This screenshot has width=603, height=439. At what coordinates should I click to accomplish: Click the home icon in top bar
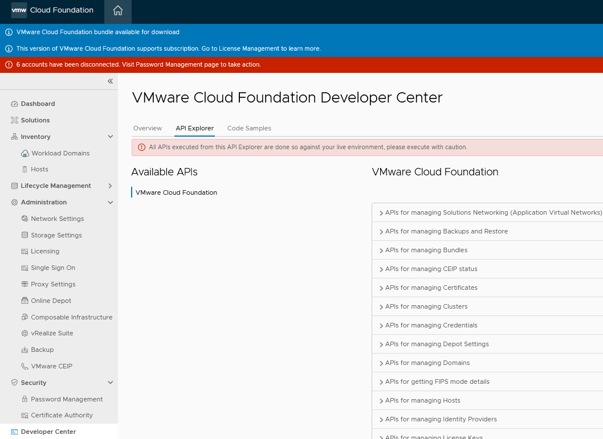click(x=117, y=11)
